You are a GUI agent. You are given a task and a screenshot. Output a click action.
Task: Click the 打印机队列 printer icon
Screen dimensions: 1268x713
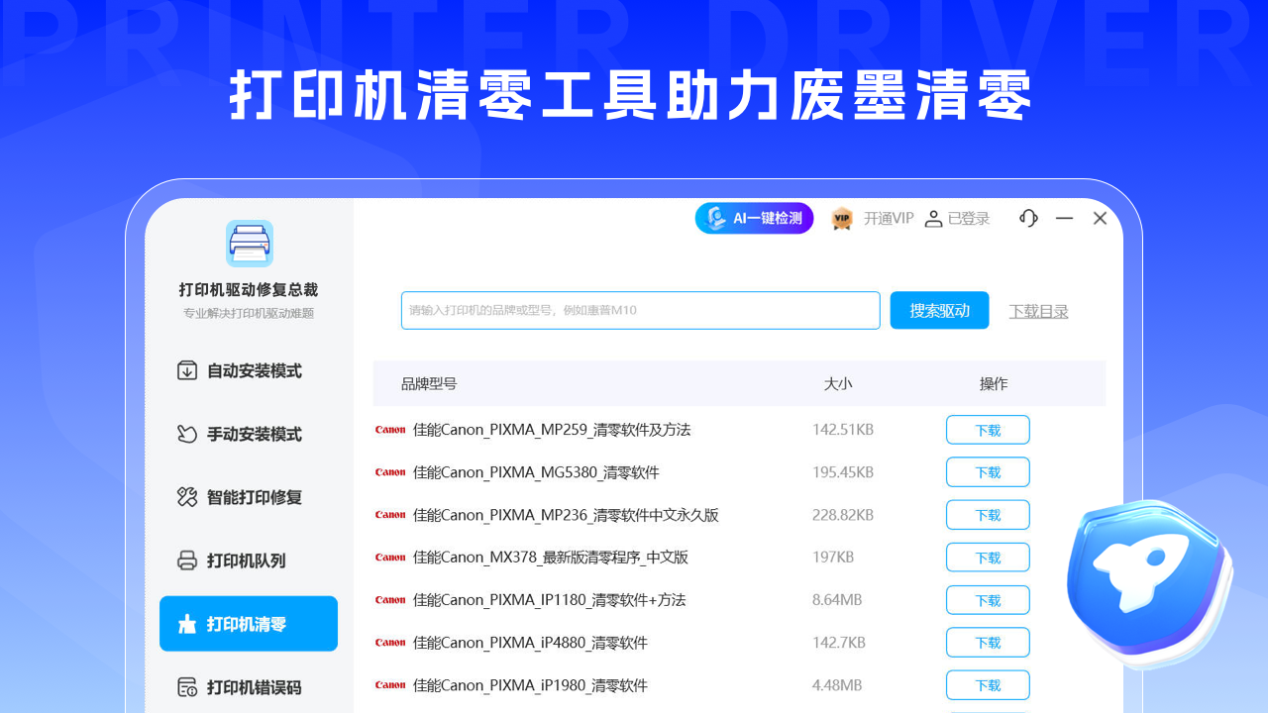point(187,560)
